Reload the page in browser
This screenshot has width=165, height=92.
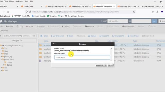tap(8, 12)
